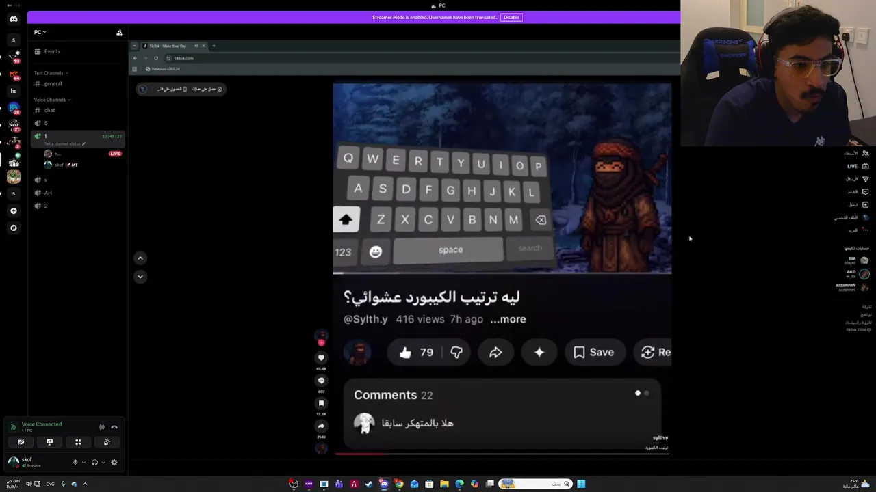Join voice channel named AH
The image size is (876, 492).
(77, 193)
